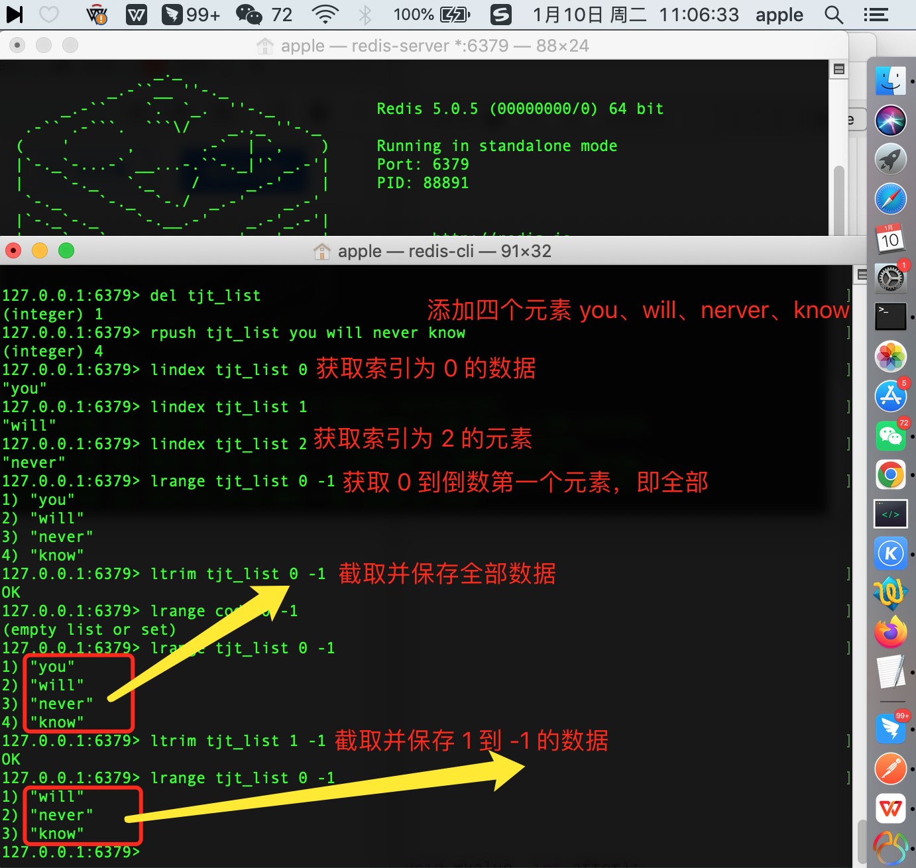Image resolution: width=916 pixels, height=868 pixels.
Task: Open Sogou input method menu
Action: [500, 14]
